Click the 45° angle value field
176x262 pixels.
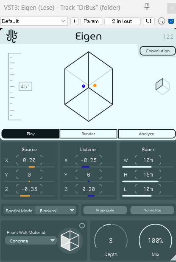coord(25,86)
